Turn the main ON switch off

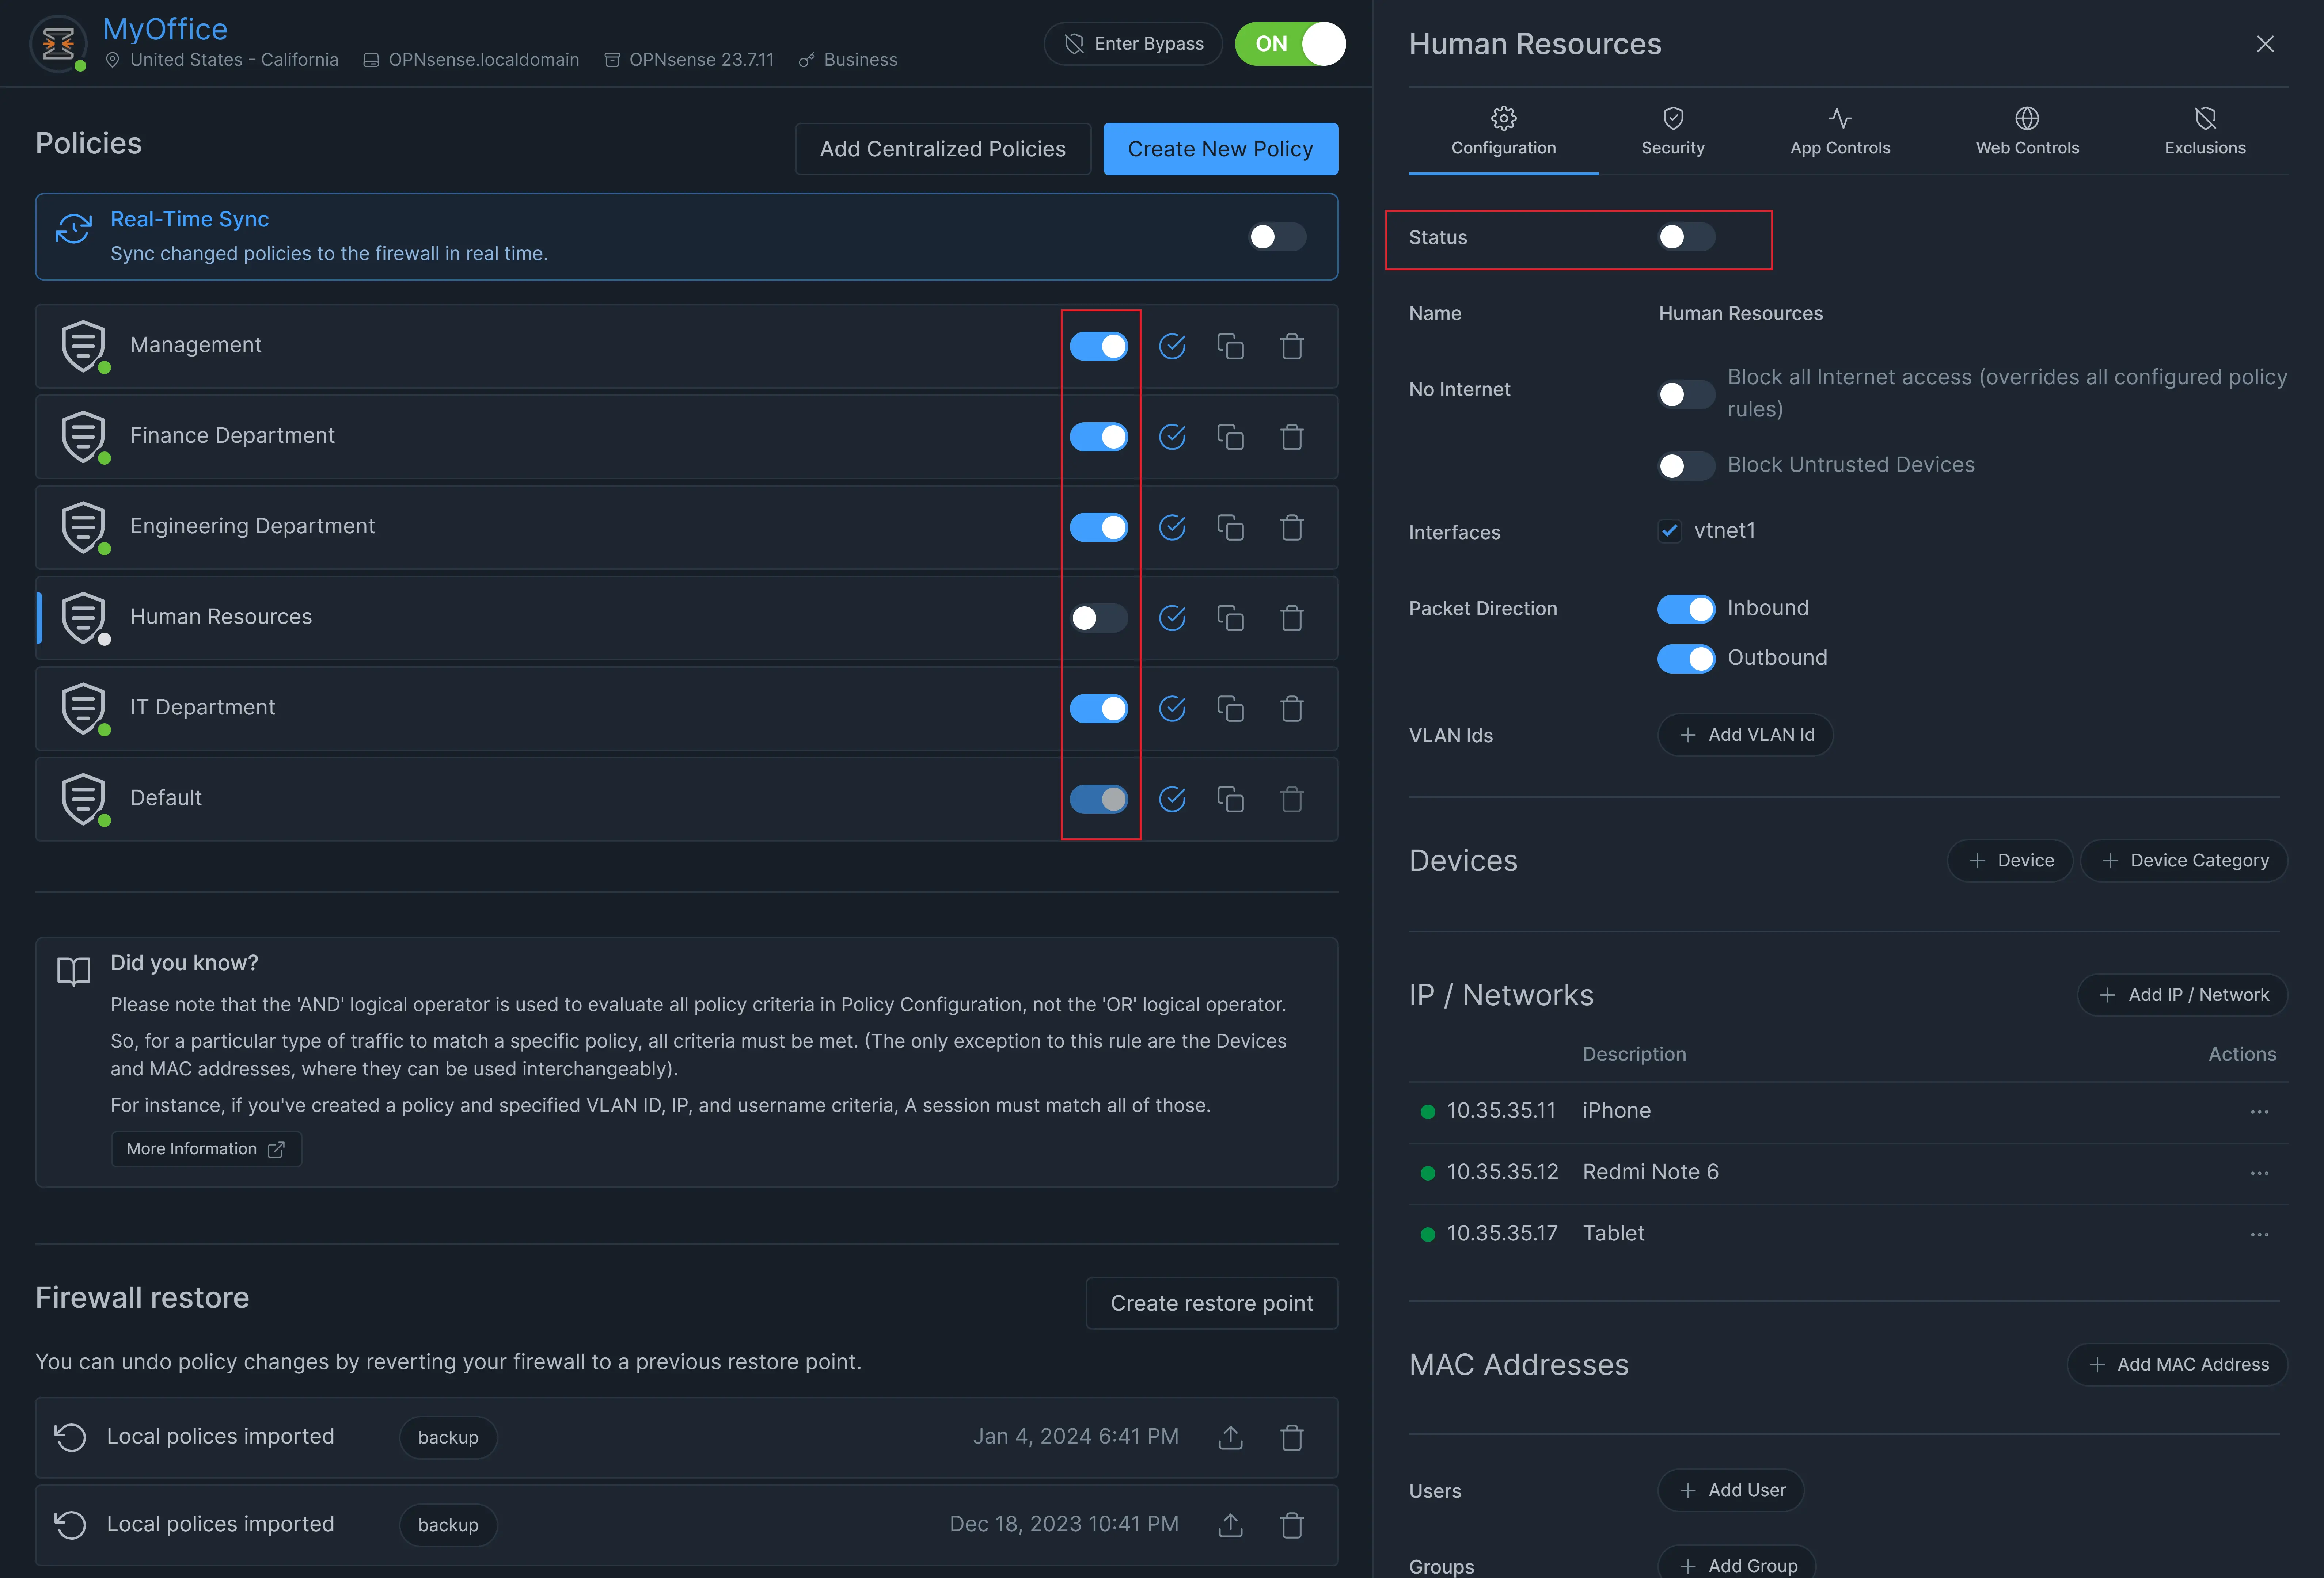pyautogui.click(x=1290, y=44)
